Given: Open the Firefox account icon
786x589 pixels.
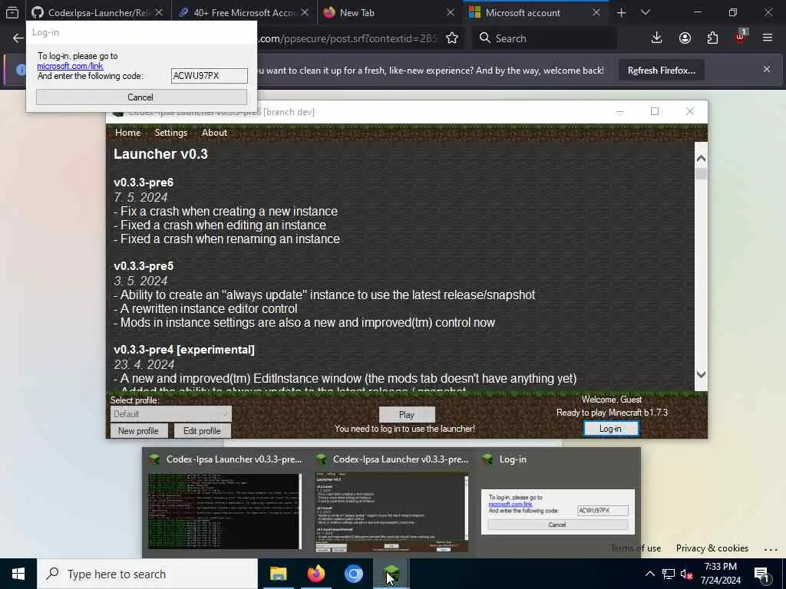Looking at the screenshot, I should pyautogui.click(x=685, y=38).
